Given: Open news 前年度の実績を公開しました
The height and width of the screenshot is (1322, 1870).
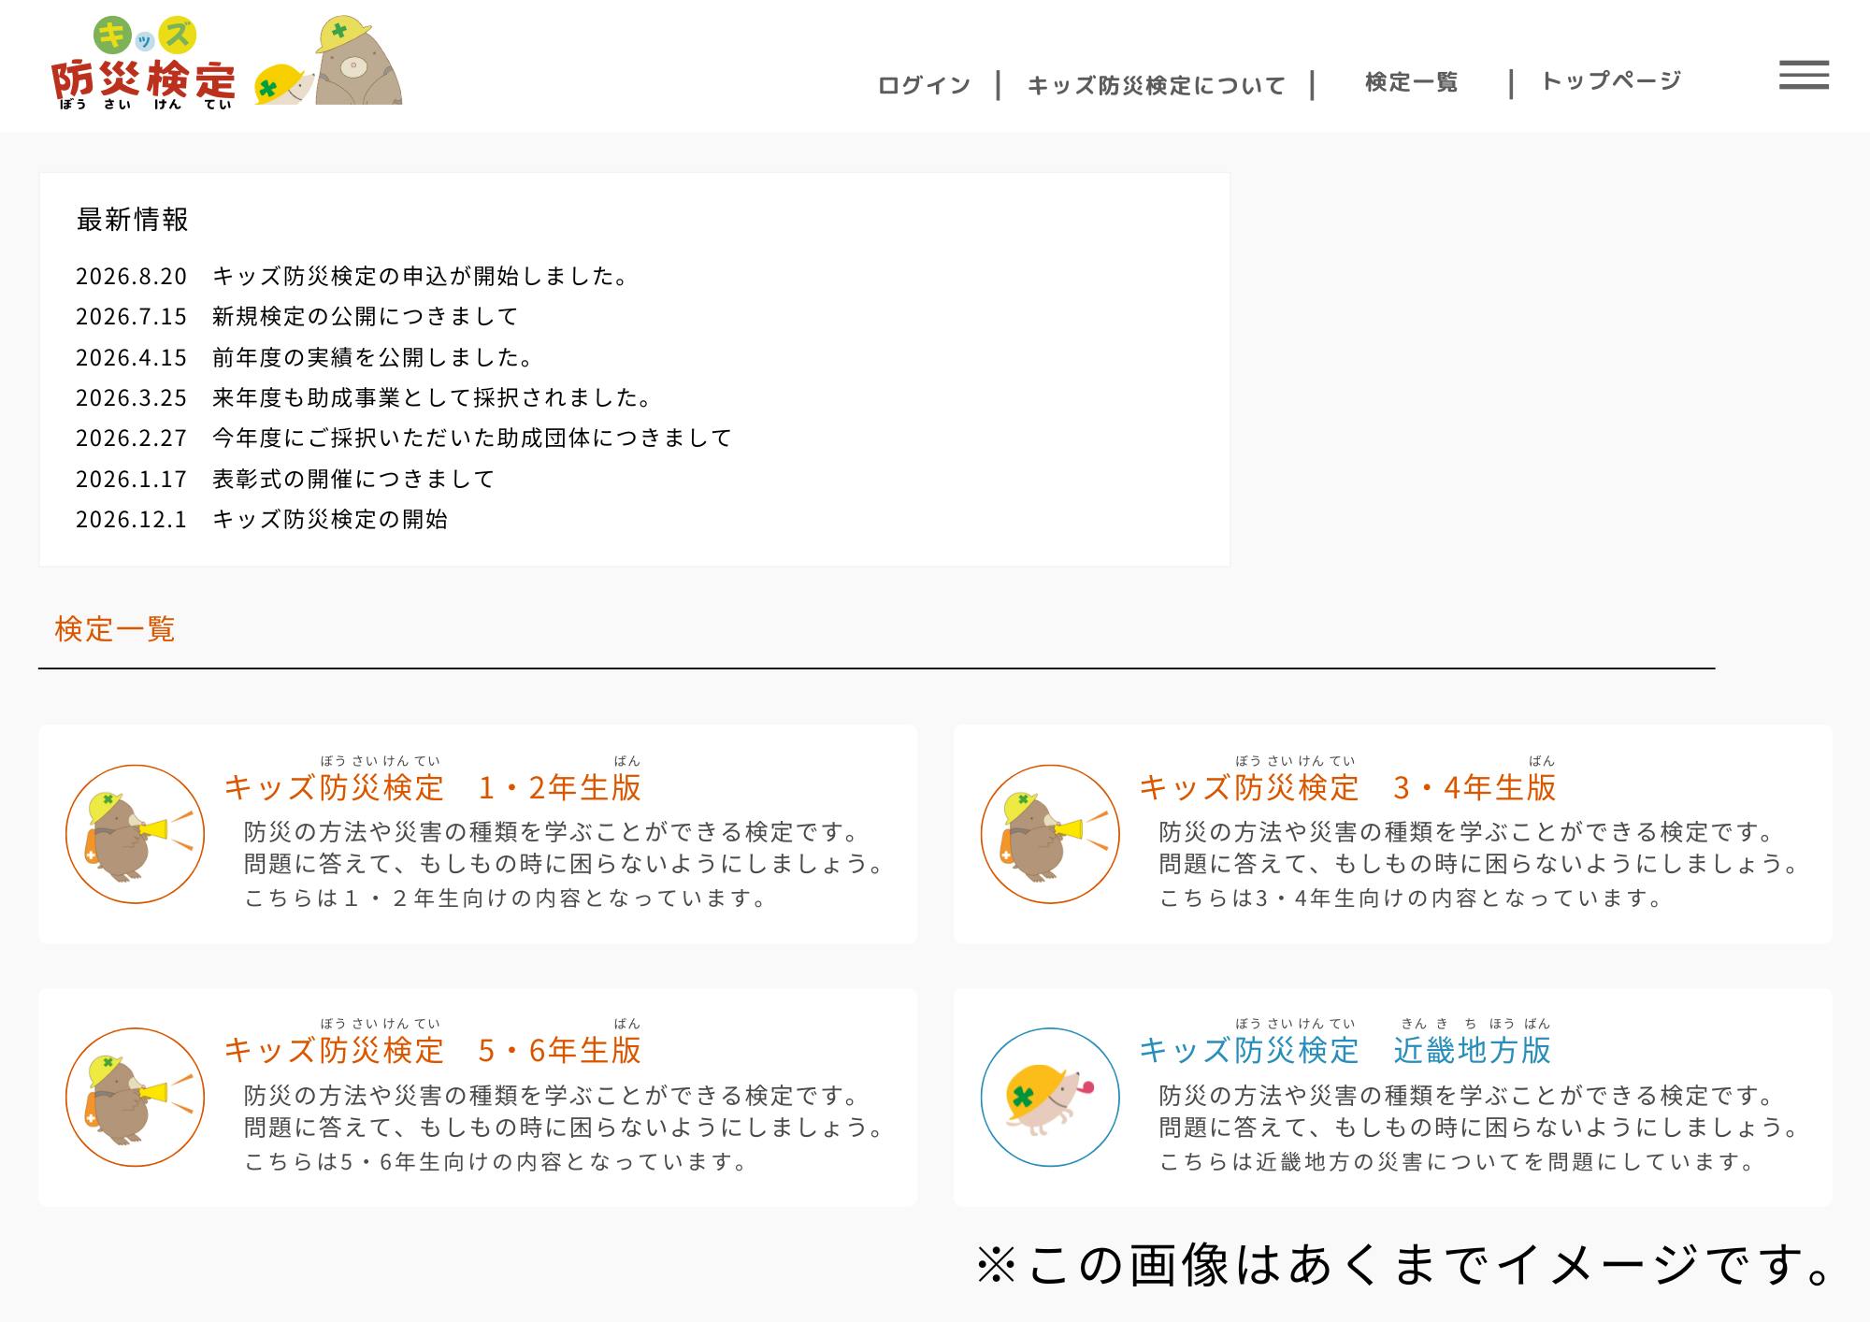Looking at the screenshot, I should (x=374, y=357).
